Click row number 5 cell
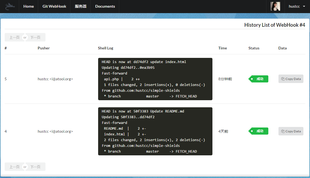Screen dimensions: 310x178 [6, 79]
